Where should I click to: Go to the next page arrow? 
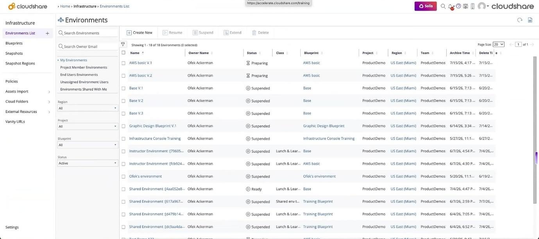pyautogui.click(x=532, y=45)
